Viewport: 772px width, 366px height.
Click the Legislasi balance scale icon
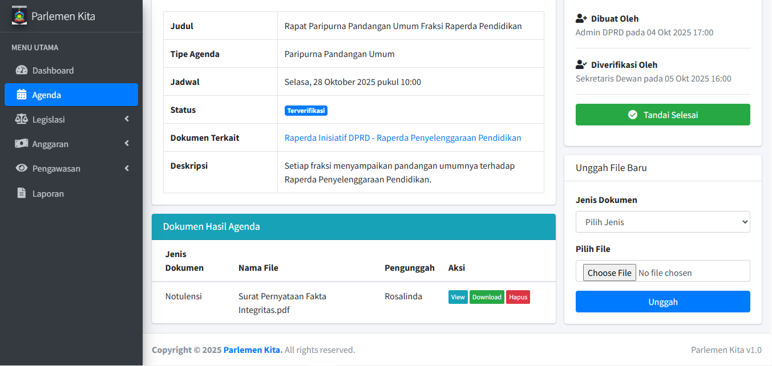tap(22, 119)
